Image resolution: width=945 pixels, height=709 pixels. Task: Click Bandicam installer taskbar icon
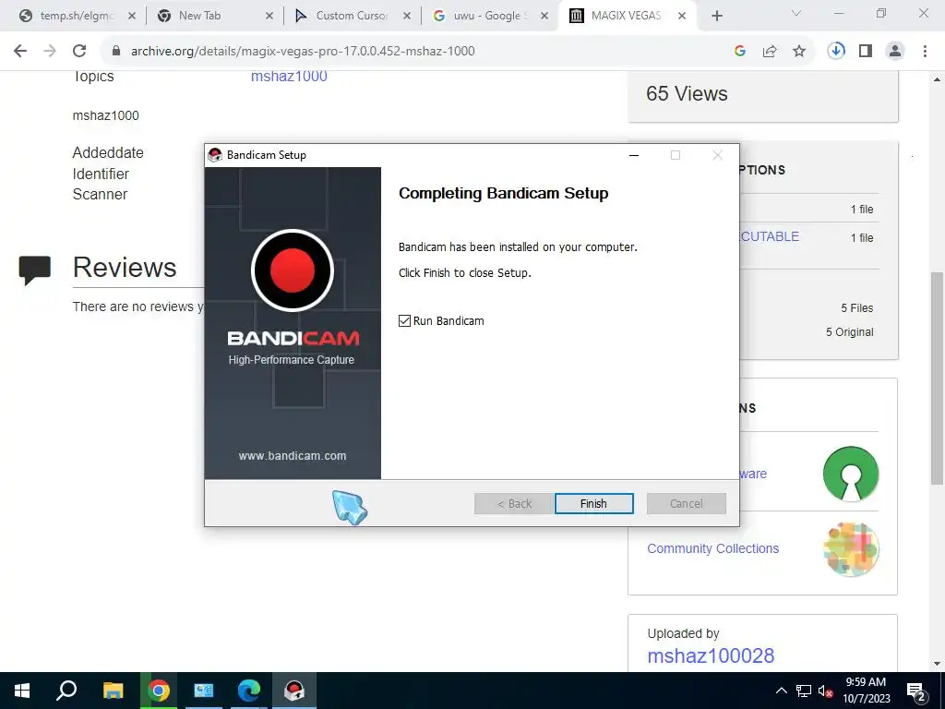[294, 691]
